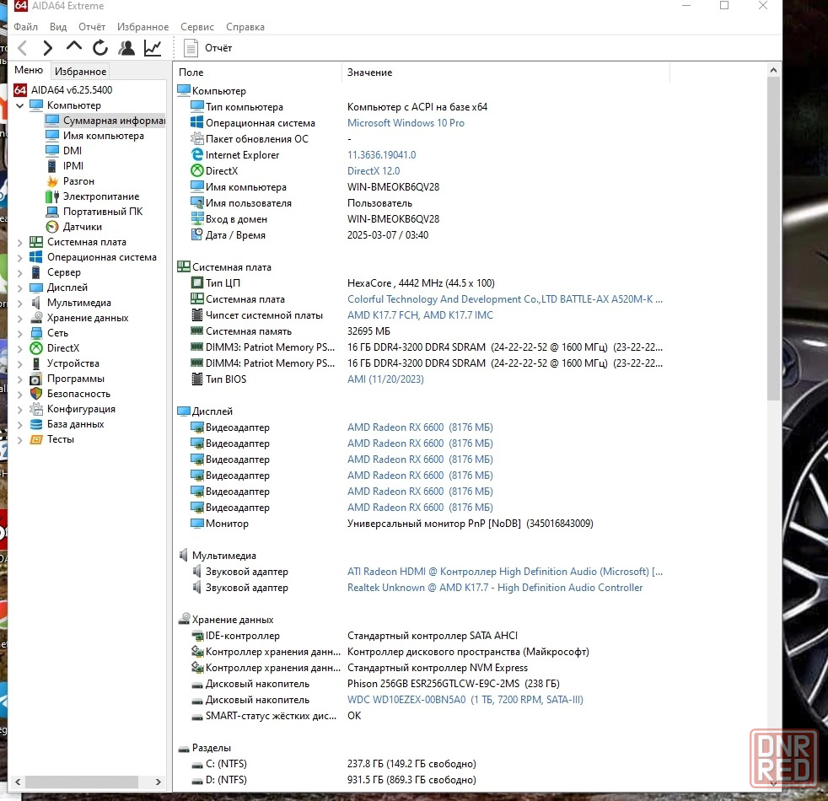Open the Realtek Unknown audio controller link

[x=495, y=588]
